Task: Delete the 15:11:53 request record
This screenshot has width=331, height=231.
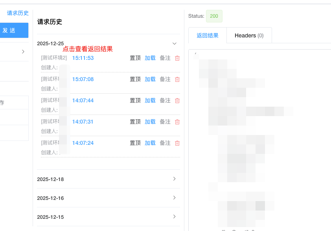Action: click(177, 58)
